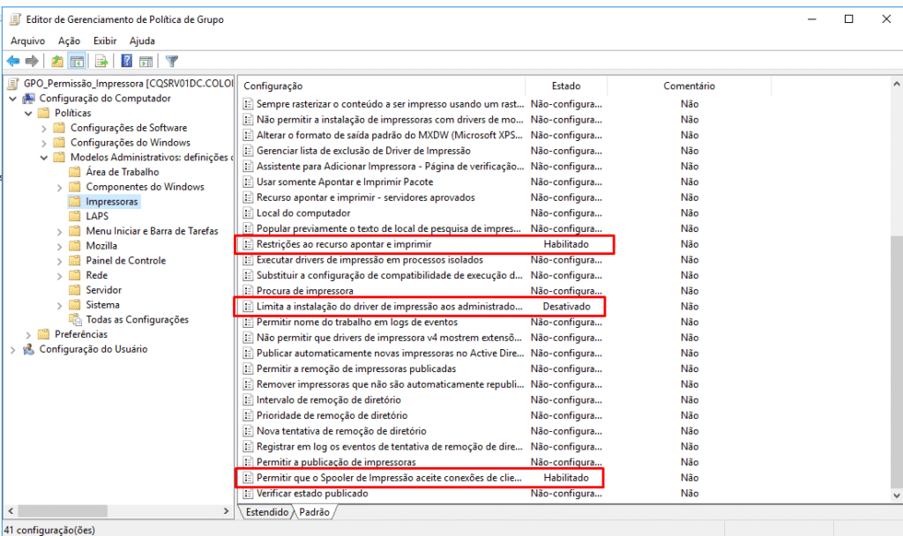The width and height of the screenshot is (903, 536).
Task: Expand the Preferências folder
Action: (x=29, y=334)
